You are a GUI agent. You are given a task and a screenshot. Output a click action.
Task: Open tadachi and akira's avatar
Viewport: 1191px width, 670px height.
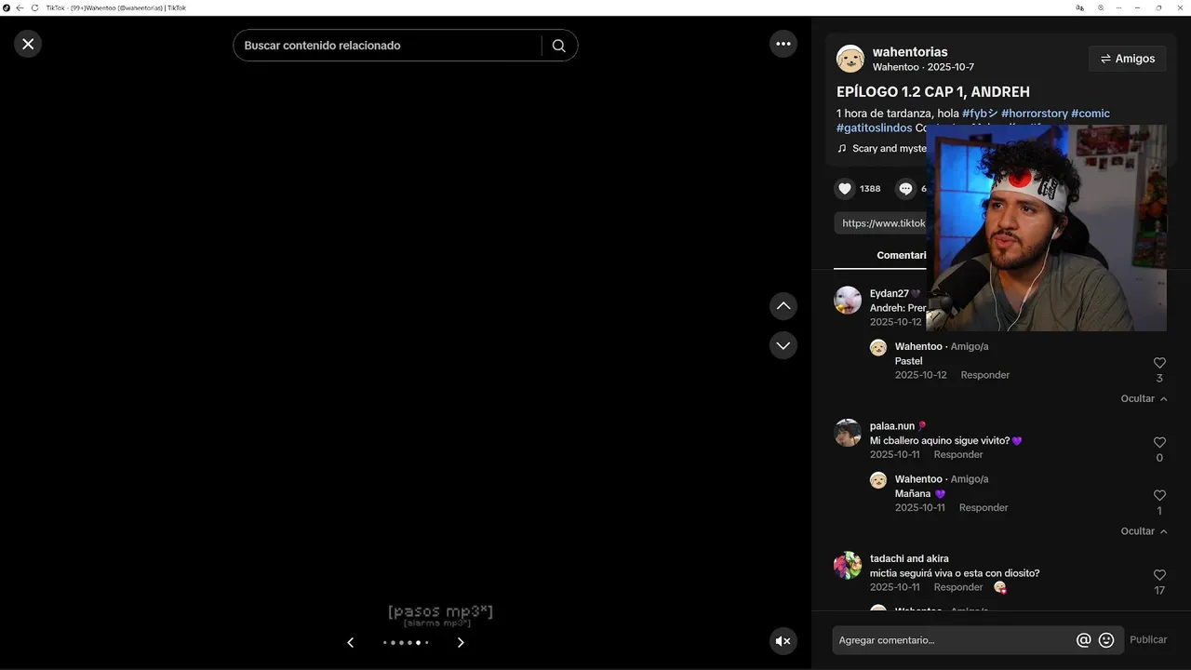[x=848, y=566]
